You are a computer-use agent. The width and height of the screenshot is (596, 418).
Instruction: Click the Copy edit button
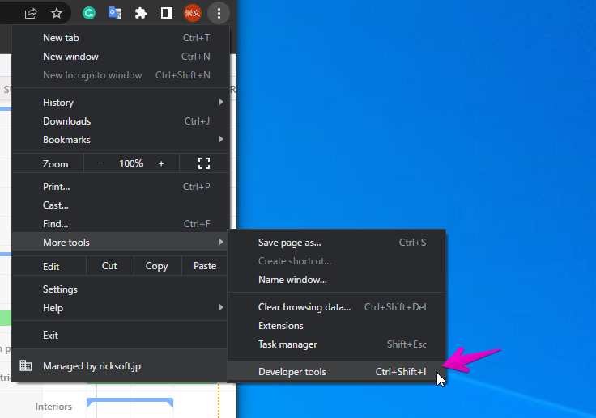(x=156, y=266)
